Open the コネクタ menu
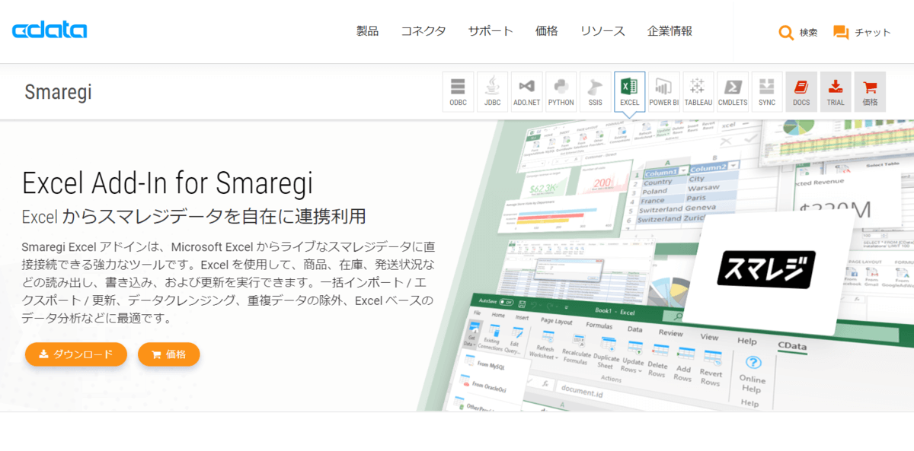This screenshot has height=451, width=914. [x=423, y=31]
